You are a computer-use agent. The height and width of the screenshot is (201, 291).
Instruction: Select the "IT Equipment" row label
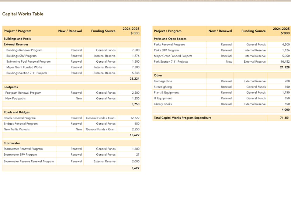tap(163, 98)
